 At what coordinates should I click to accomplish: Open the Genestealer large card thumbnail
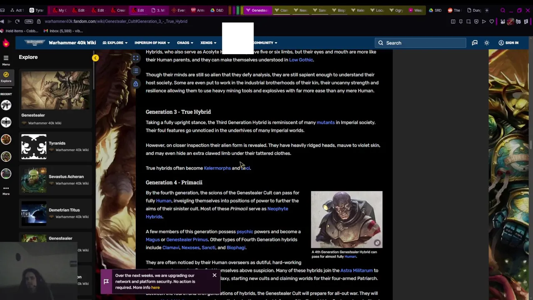click(x=55, y=90)
